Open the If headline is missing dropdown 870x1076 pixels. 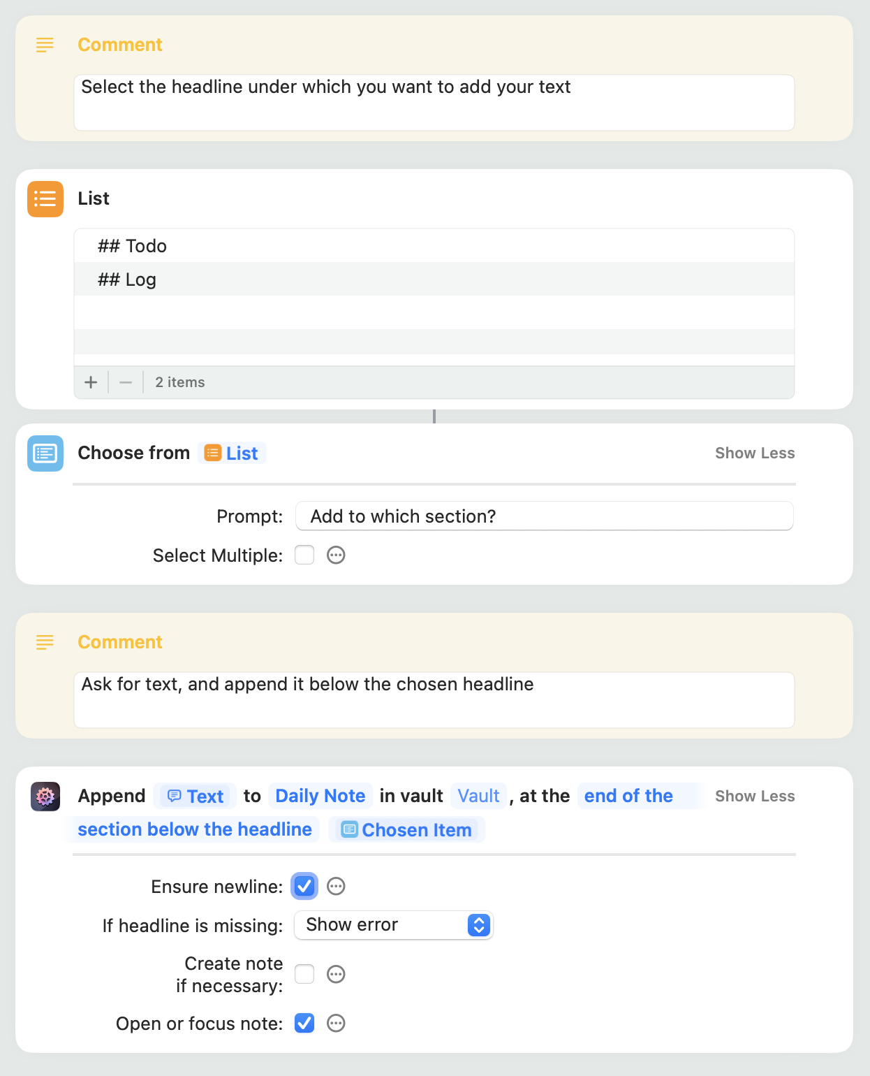click(x=394, y=925)
